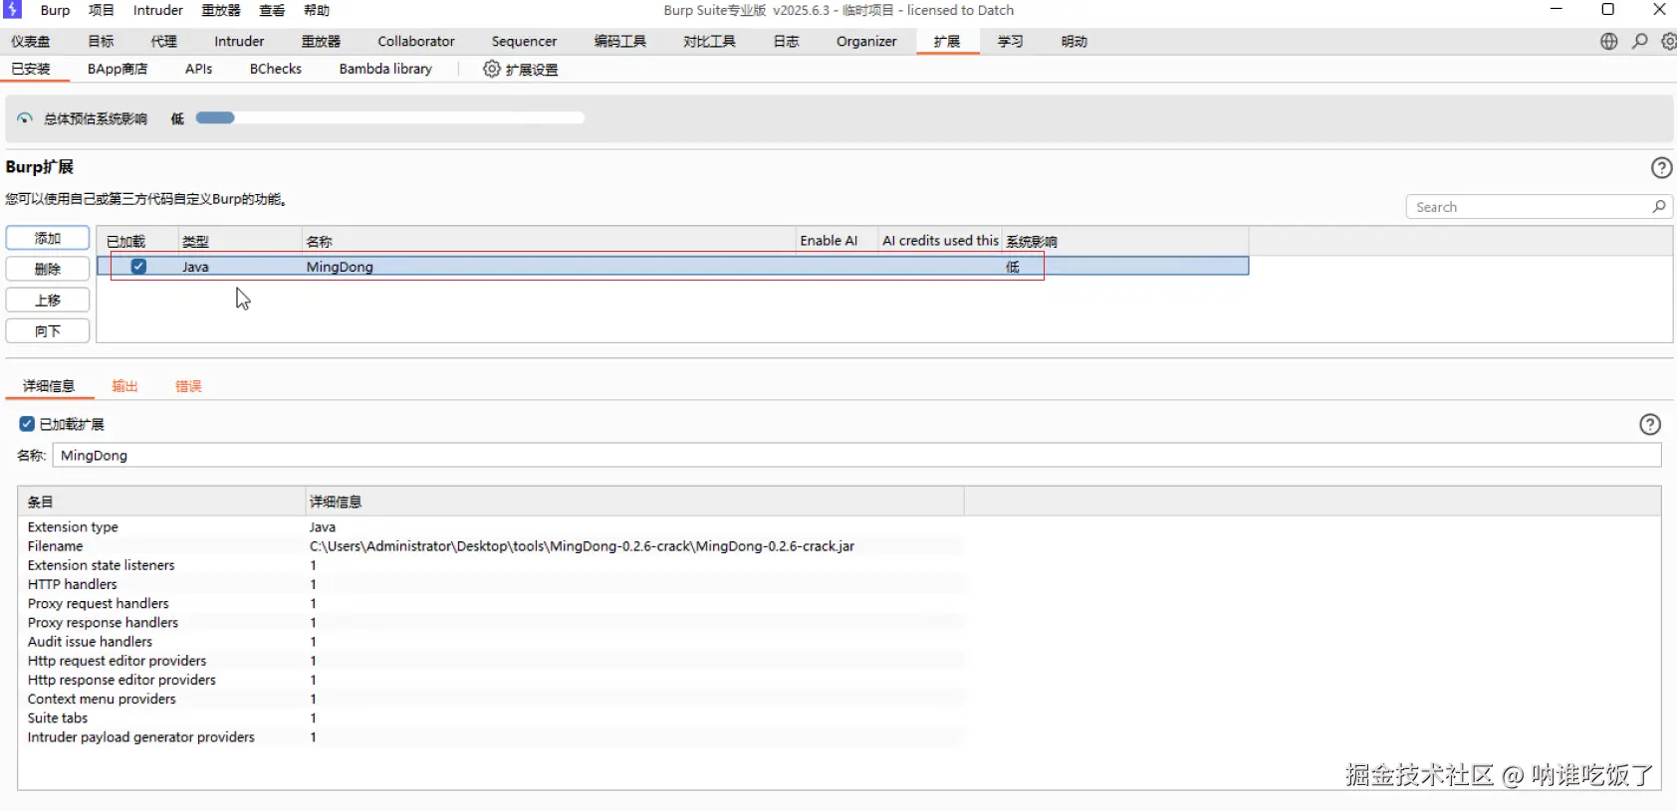Image resolution: width=1677 pixels, height=811 pixels.
Task: Open the BApp商店 sub-tab
Action: 118,69
